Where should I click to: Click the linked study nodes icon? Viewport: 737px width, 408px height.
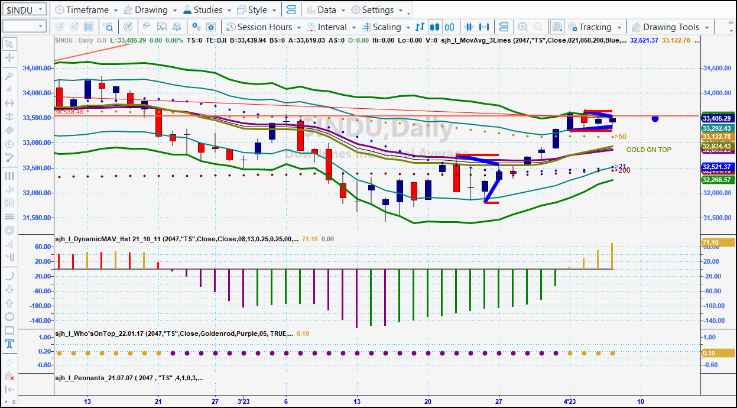pyautogui.click(x=177, y=27)
